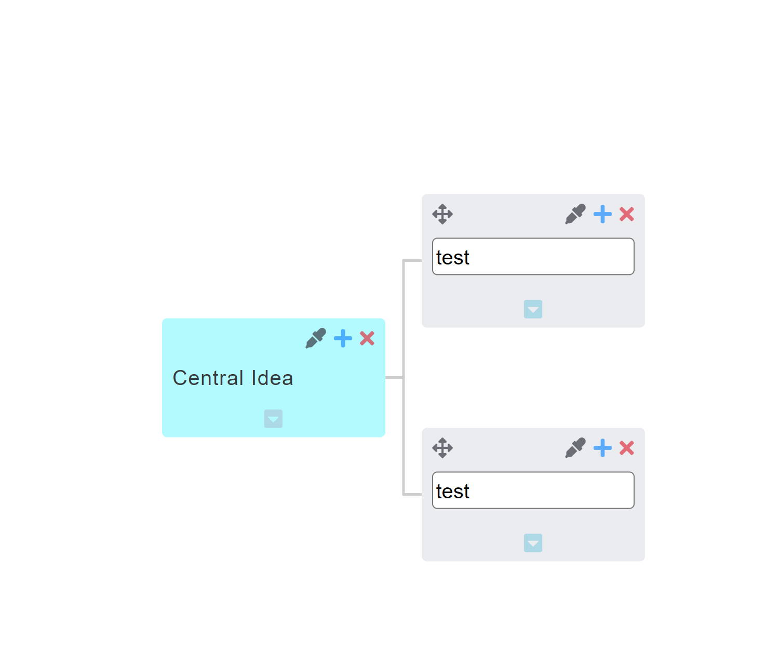
Task: Click the Central Idea label text
Action: 233,378
